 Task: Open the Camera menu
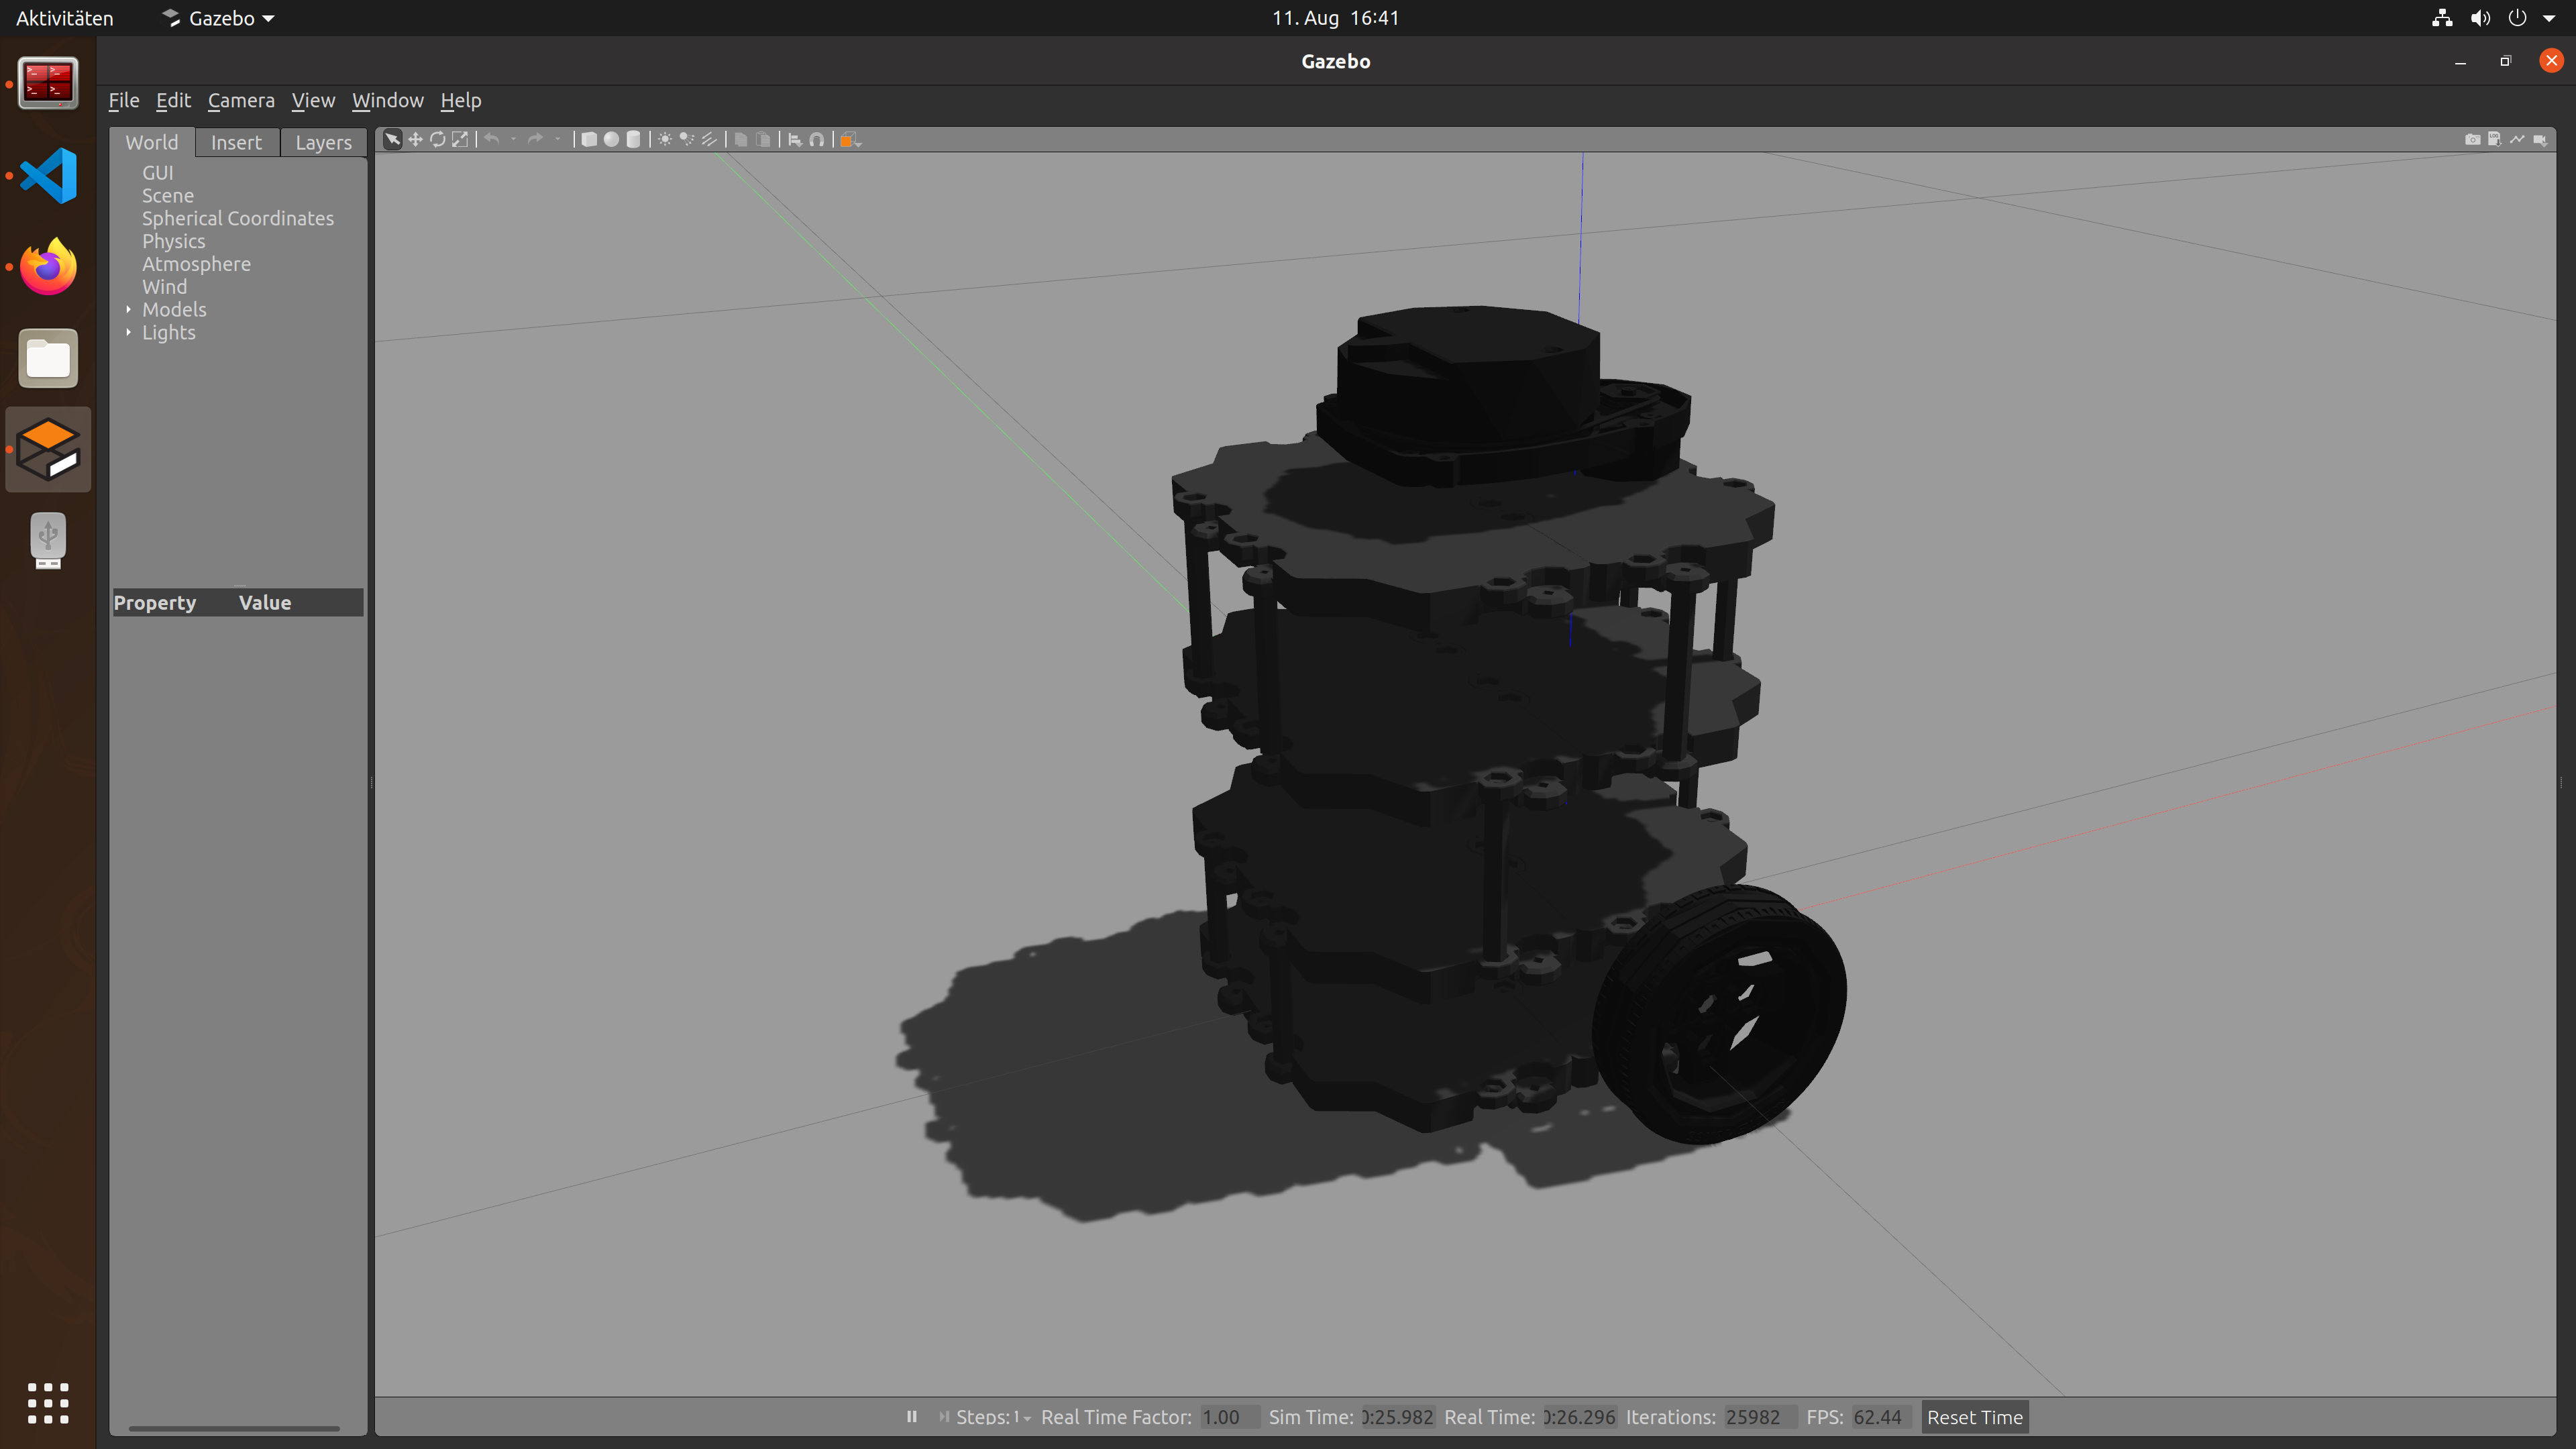pyautogui.click(x=240, y=100)
